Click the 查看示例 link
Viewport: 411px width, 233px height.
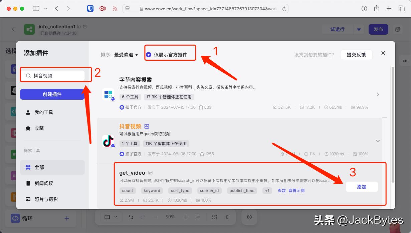(296, 191)
